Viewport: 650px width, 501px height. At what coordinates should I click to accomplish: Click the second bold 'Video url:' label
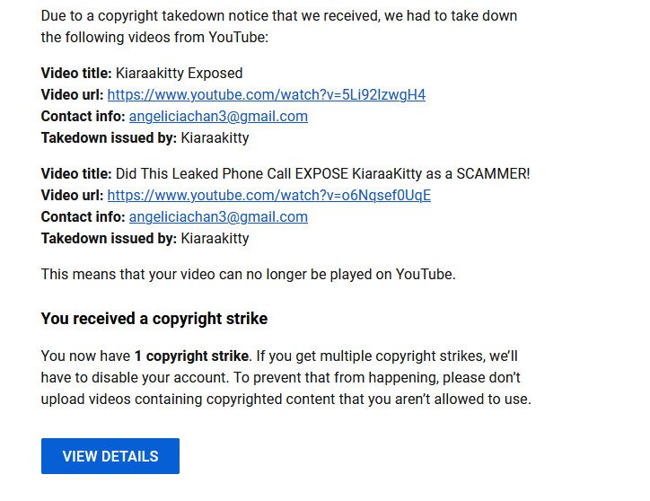point(72,196)
